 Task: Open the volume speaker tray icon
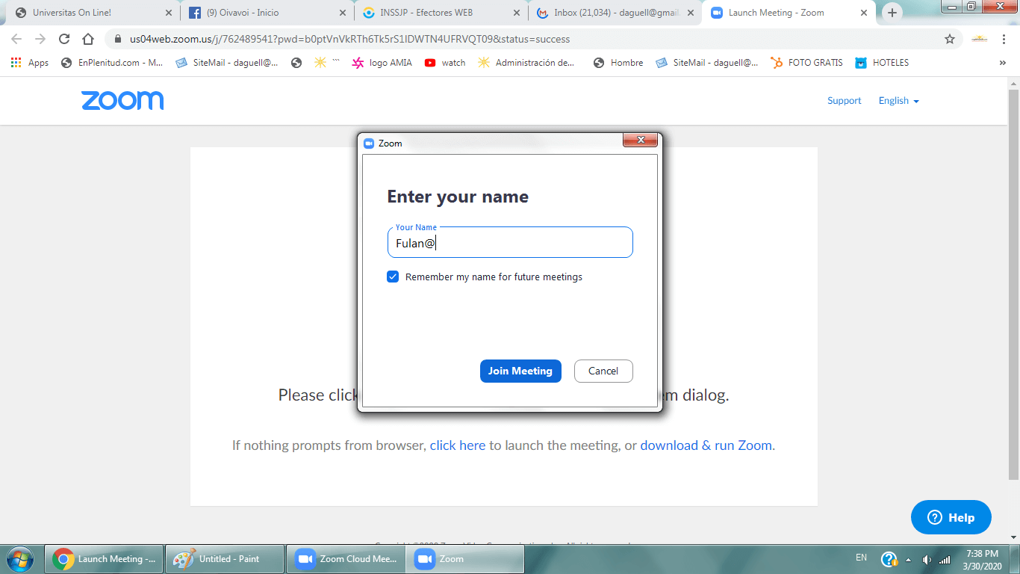click(927, 559)
